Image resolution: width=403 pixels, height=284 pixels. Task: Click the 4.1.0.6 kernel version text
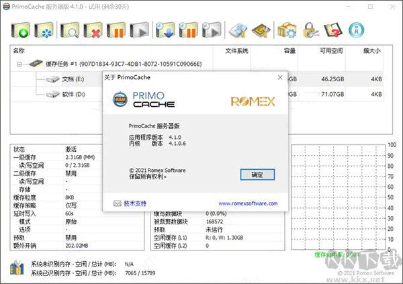177,144
